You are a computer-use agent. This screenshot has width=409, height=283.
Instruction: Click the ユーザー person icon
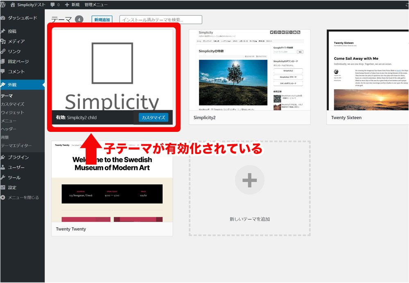coord(3,168)
